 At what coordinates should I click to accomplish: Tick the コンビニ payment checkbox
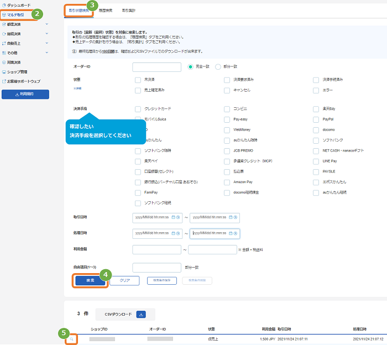click(227, 109)
